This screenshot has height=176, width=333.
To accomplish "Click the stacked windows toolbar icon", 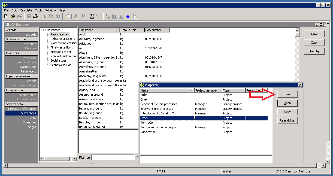I will click(135, 17).
